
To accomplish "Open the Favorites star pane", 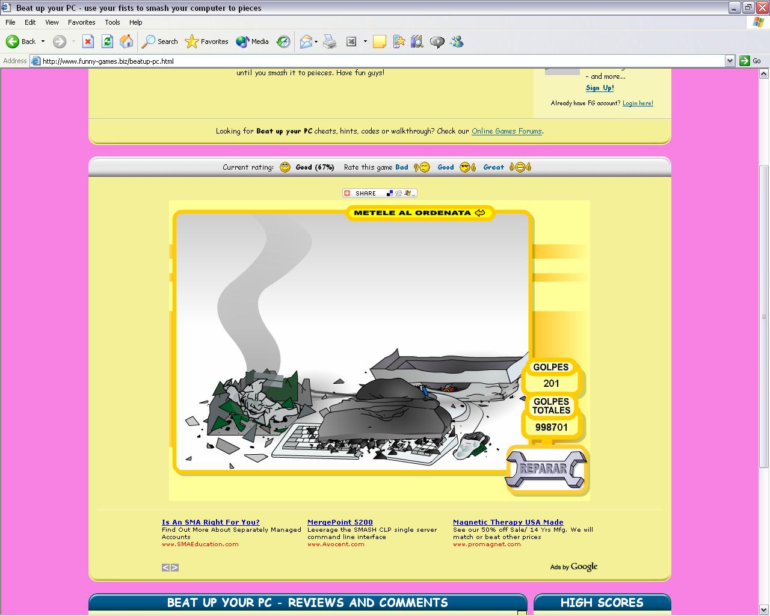I will [206, 42].
